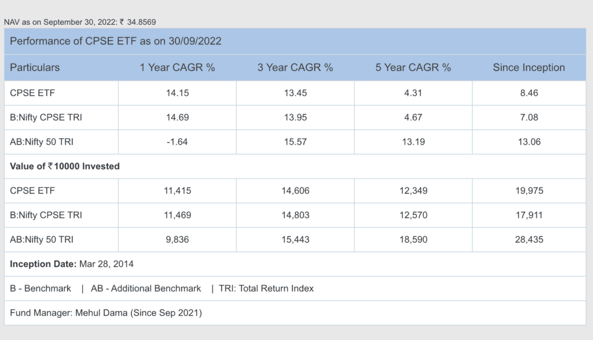Click the 3 Year CAGR % header
Image resolution: width=593 pixels, height=340 pixels.
(x=295, y=67)
